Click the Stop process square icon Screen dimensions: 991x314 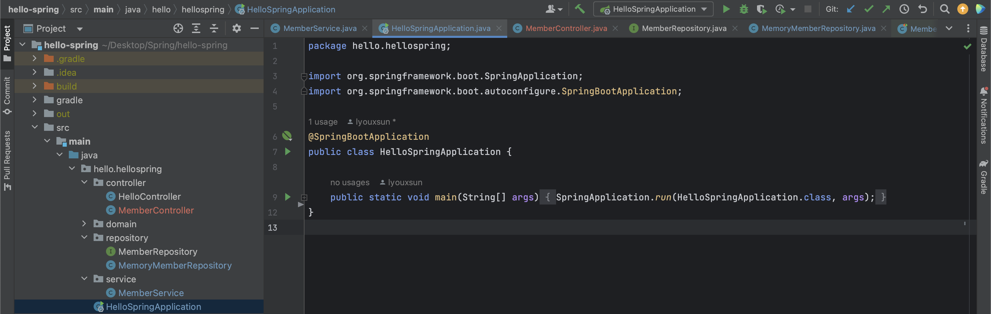(x=808, y=9)
